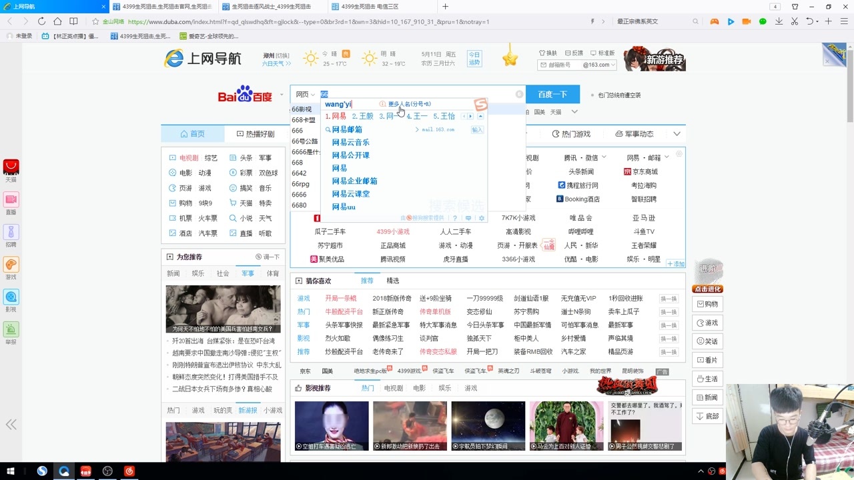
Task: Bookmark page with the star icon
Action: pos(95,21)
